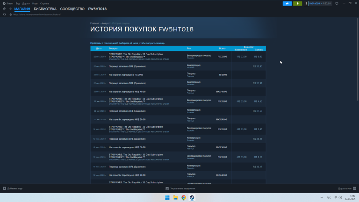This screenshot has height=202, width=359.
Task: Click the transaction problems help text
Action: click(128, 43)
